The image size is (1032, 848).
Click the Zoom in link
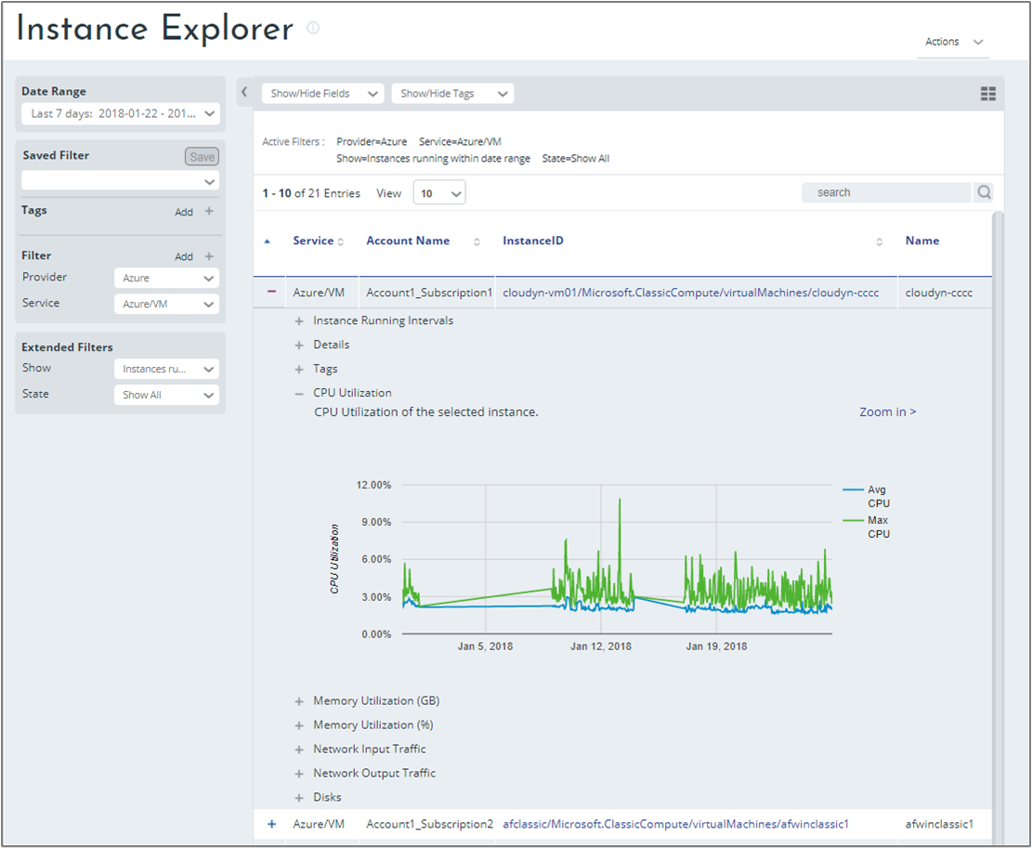point(887,411)
